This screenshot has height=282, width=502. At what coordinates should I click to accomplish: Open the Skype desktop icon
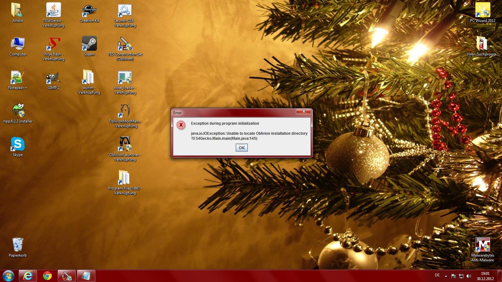tap(18, 145)
